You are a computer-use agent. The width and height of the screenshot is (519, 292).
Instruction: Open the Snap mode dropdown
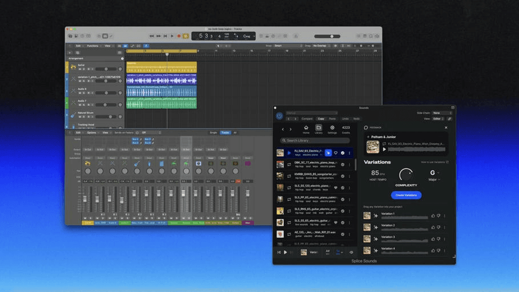coord(288,46)
